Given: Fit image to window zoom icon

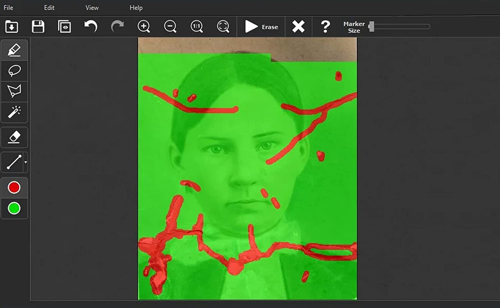Looking at the screenshot, I should tap(223, 26).
